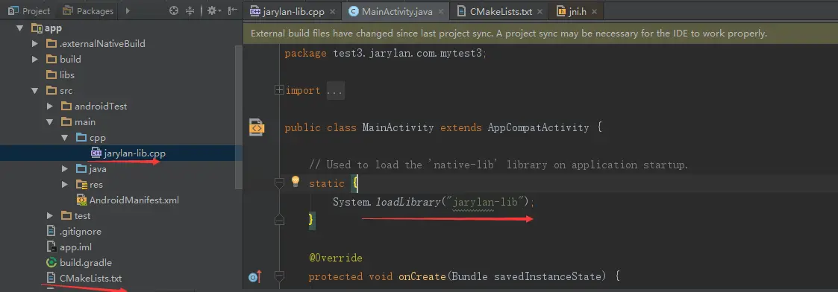The image size is (838, 292).
Task: Select the .gitignore file name
Action: [x=81, y=232]
